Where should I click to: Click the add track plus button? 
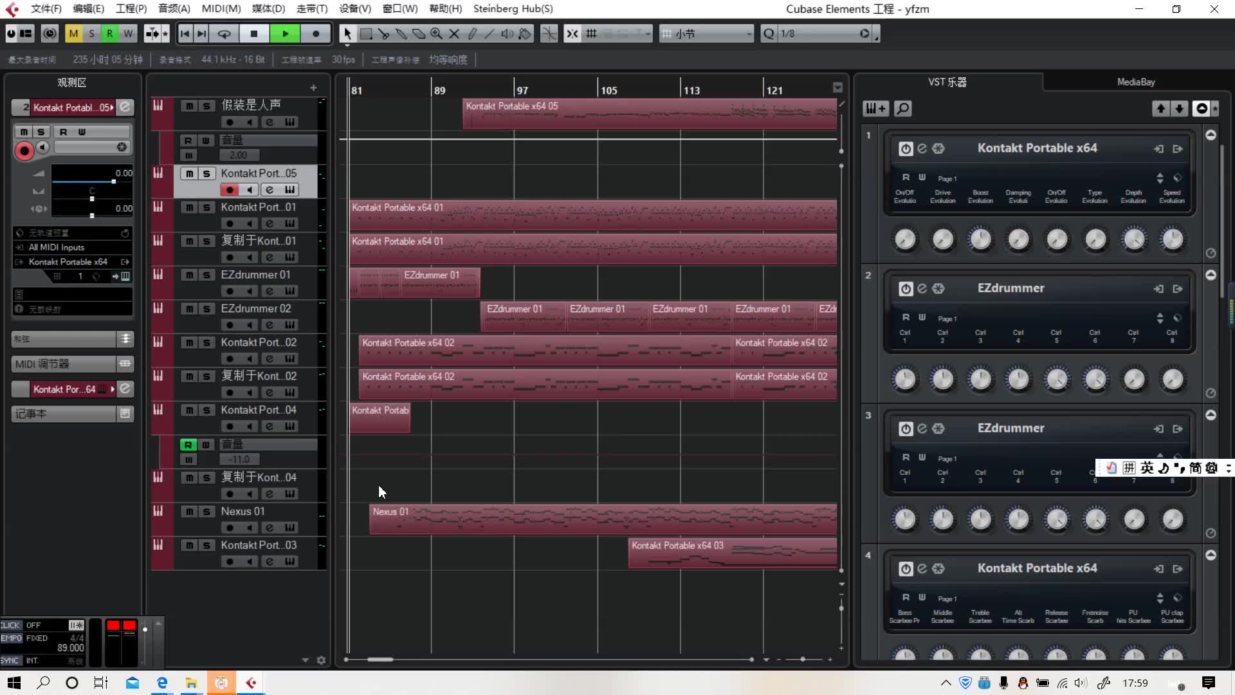click(313, 88)
